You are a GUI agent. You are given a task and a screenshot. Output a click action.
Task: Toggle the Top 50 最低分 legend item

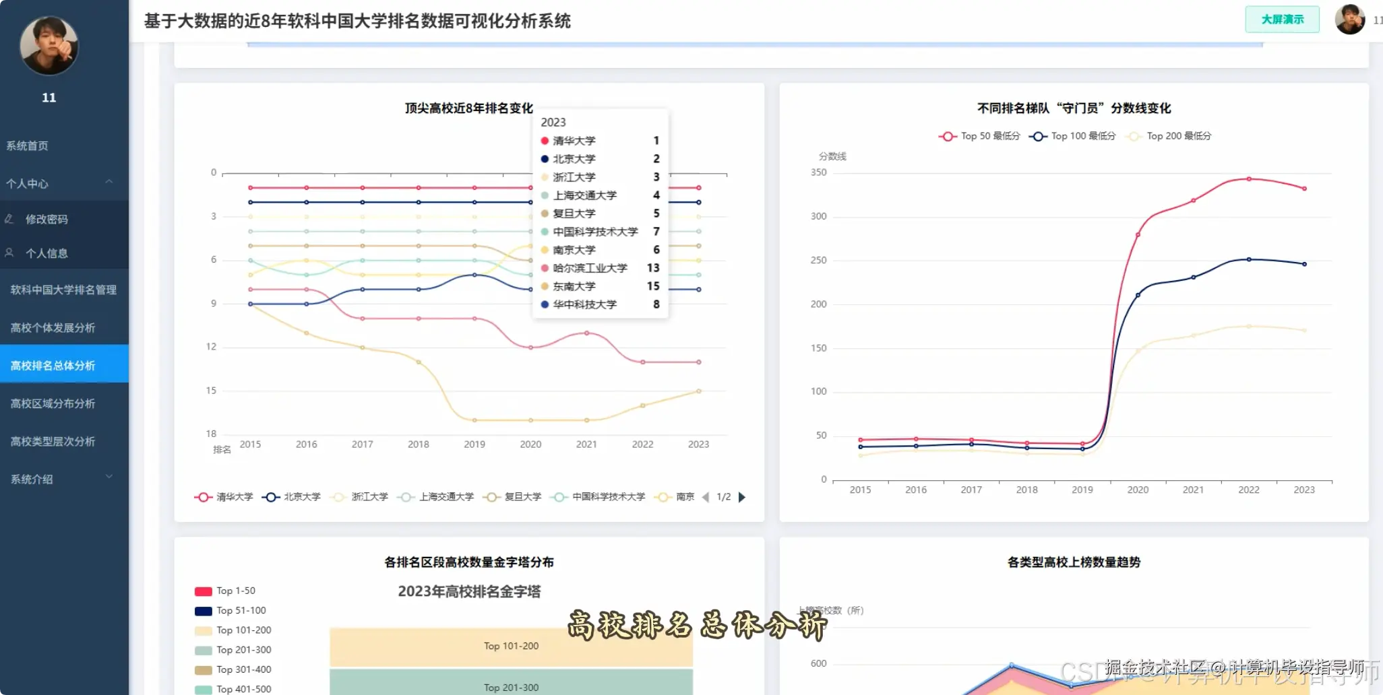coord(977,135)
